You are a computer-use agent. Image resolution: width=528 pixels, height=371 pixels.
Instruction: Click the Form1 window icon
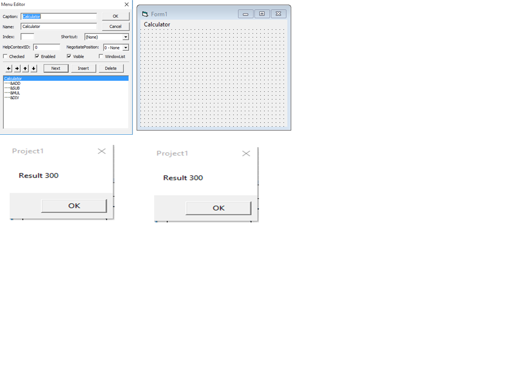click(145, 14)
